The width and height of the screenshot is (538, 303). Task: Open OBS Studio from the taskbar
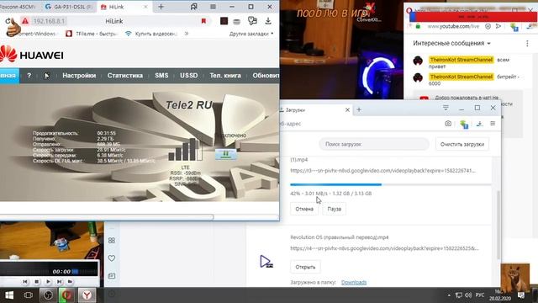(48, 295)
